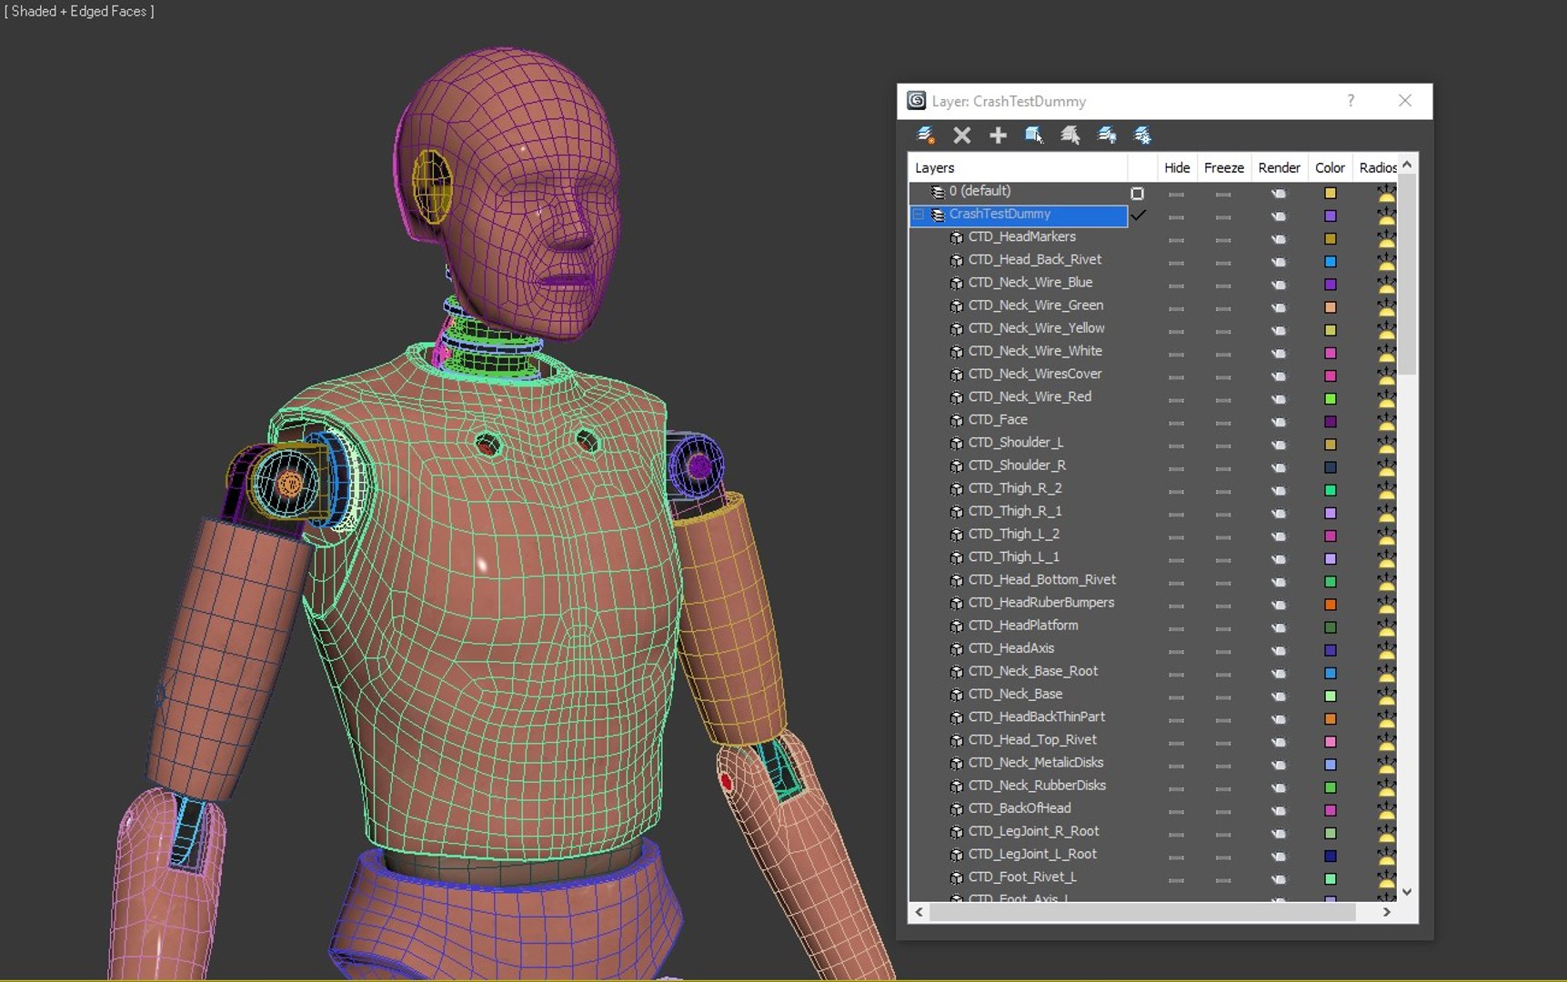Open yellow color swatch of 0 (default)

1331,193
